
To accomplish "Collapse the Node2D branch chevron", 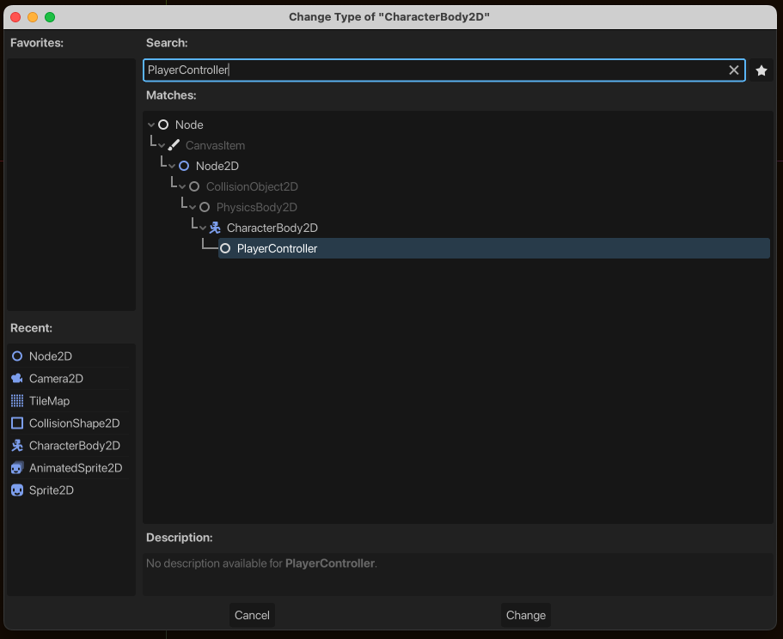I will pyautogui.click(x=172, y=166).
